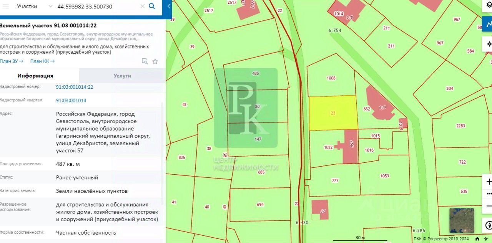Reset map orientation with compass icon

pos(489,225)
